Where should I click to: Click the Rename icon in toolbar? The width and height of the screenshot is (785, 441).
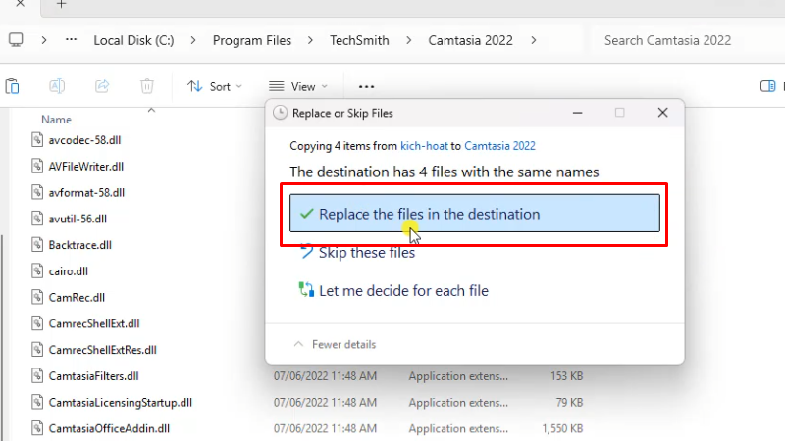pos(57,86)
